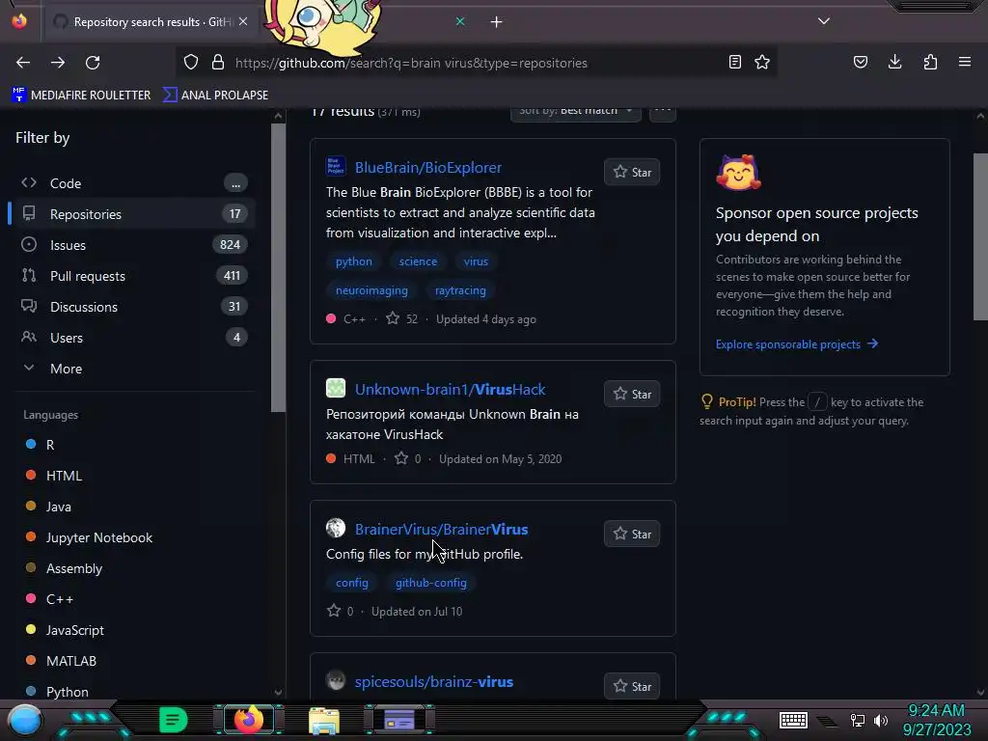Follow the Explore sponsorable projects link
Viewport: 988px width, 741px height.
coord(796,344)
